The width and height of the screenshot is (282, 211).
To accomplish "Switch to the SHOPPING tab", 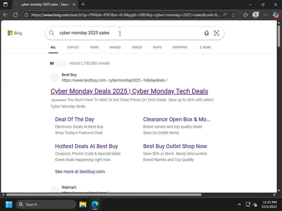I will [x=180, y=47].
